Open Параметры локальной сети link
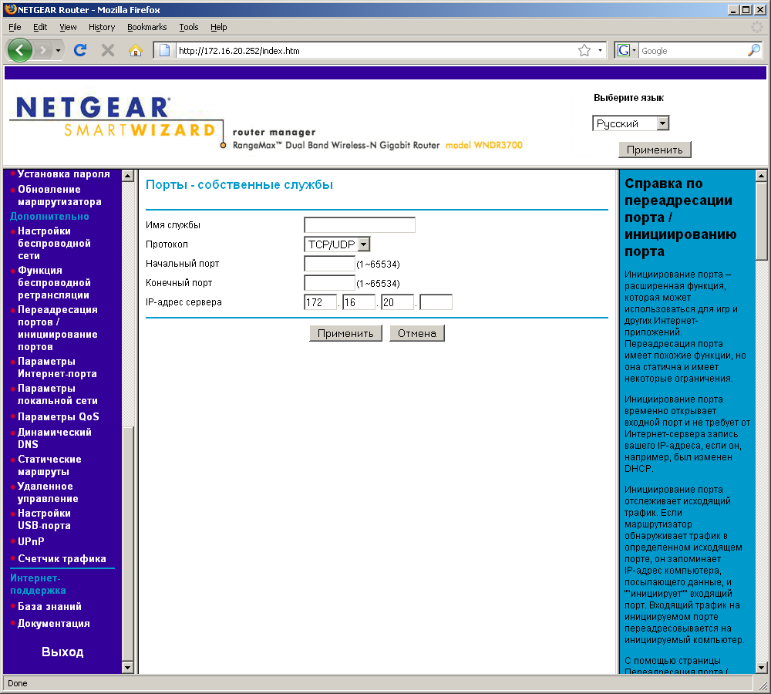The width and height of the screenshot is (771, 694). click(58, 395)
